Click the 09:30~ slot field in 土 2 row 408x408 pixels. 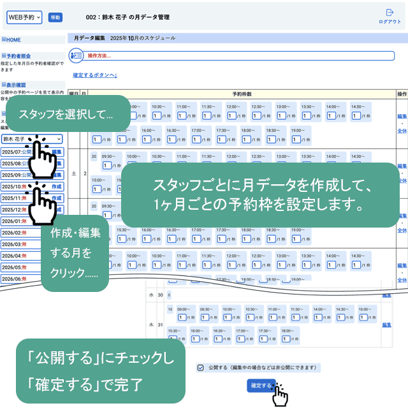click(106, 166)
